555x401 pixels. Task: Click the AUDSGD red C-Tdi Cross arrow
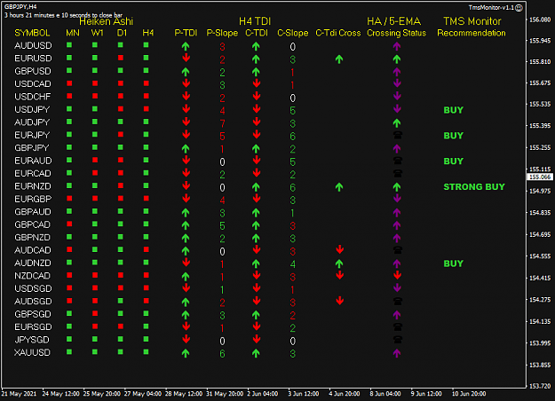tap(340, 301)
